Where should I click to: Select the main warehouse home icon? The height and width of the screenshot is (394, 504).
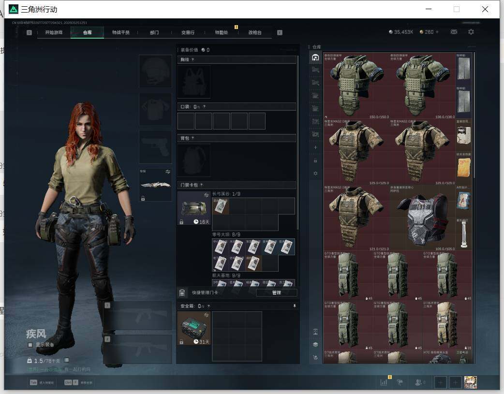pos(315,58)
